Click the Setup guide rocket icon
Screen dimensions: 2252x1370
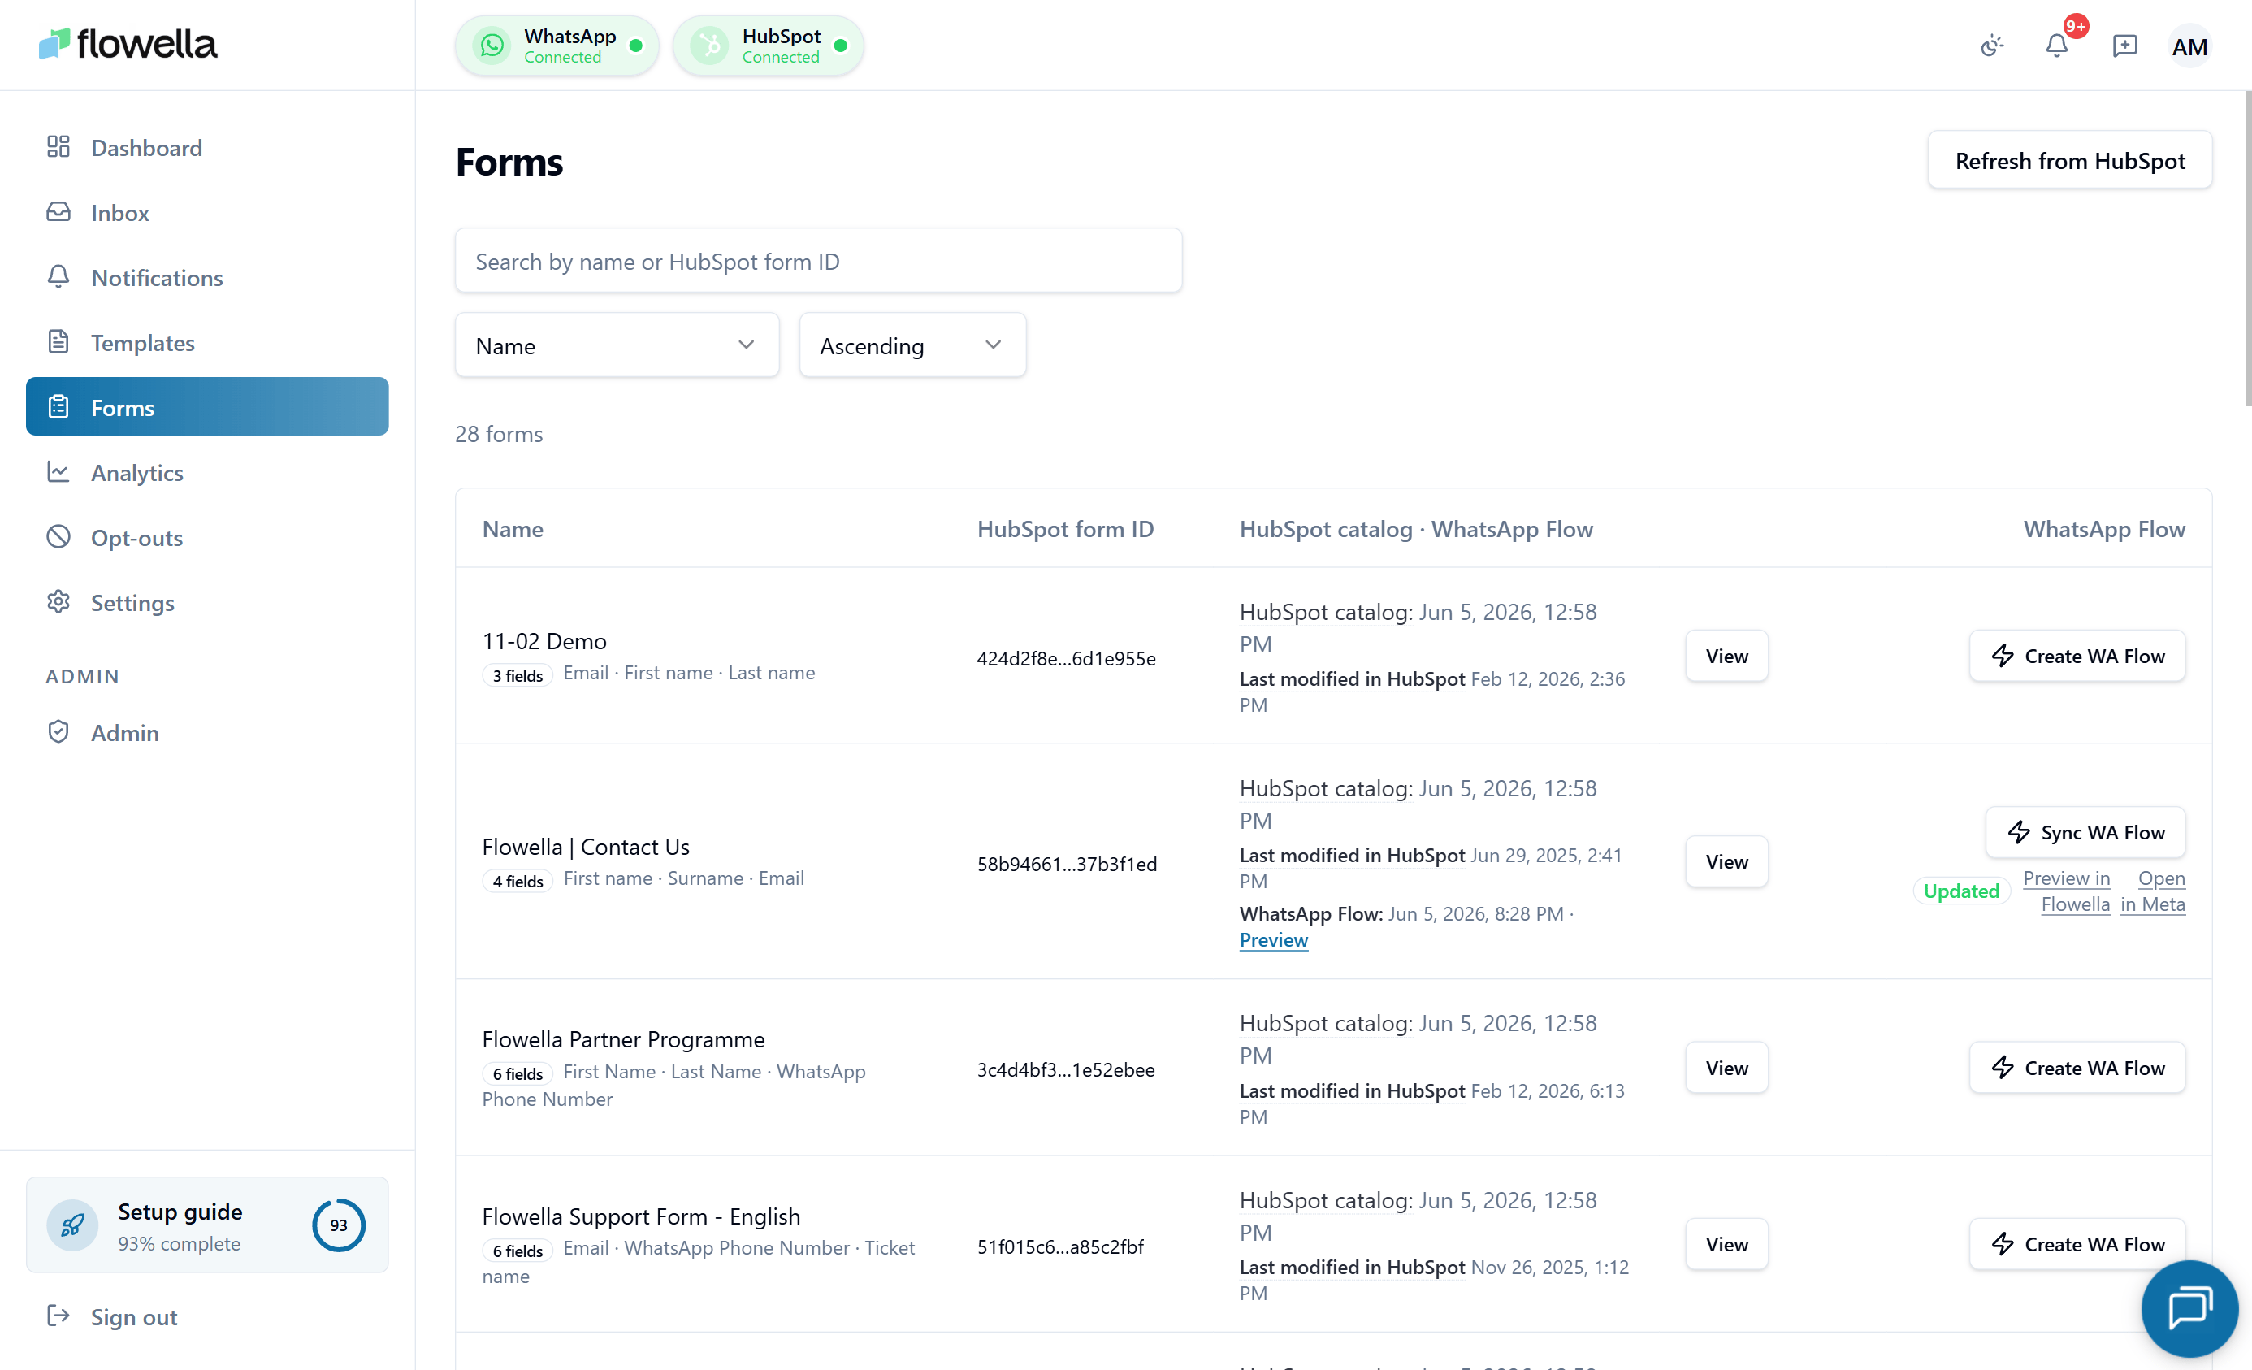pos(72,1225)
